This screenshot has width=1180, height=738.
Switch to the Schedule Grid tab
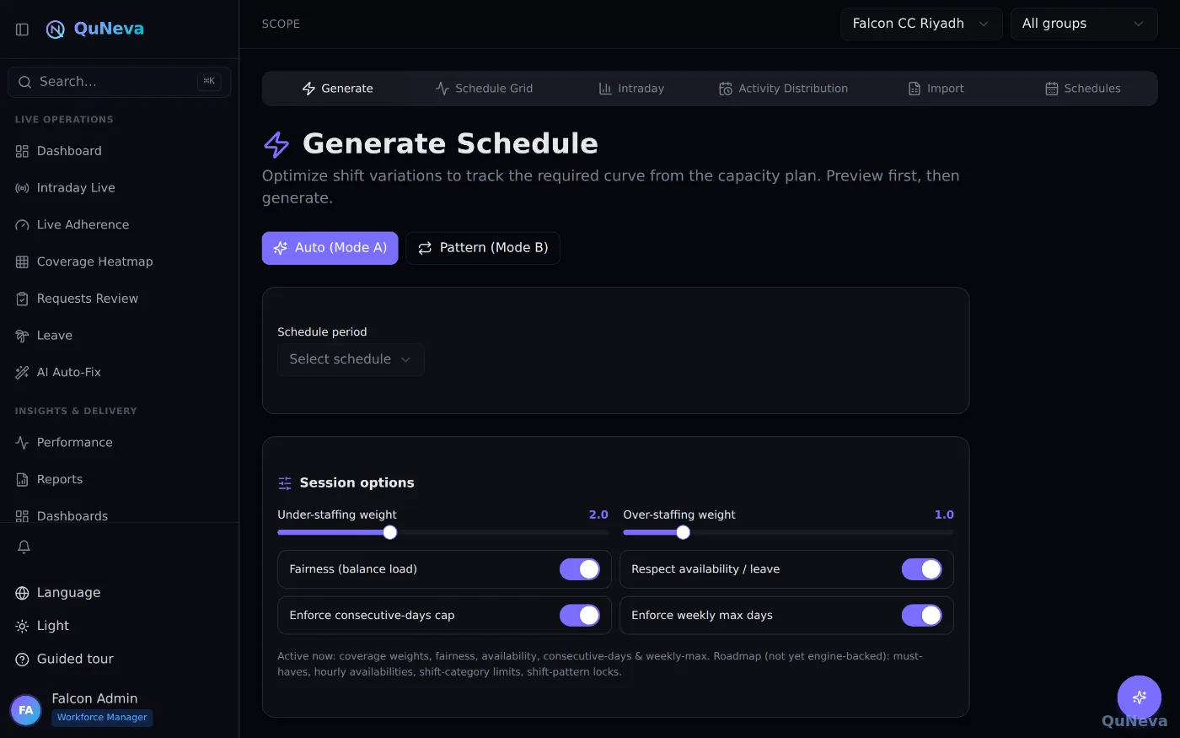[x=484, y=89]
